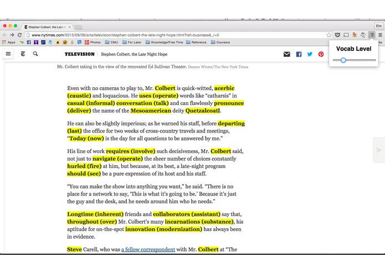Click the right end of Vocab Level slider

point(374,60)
